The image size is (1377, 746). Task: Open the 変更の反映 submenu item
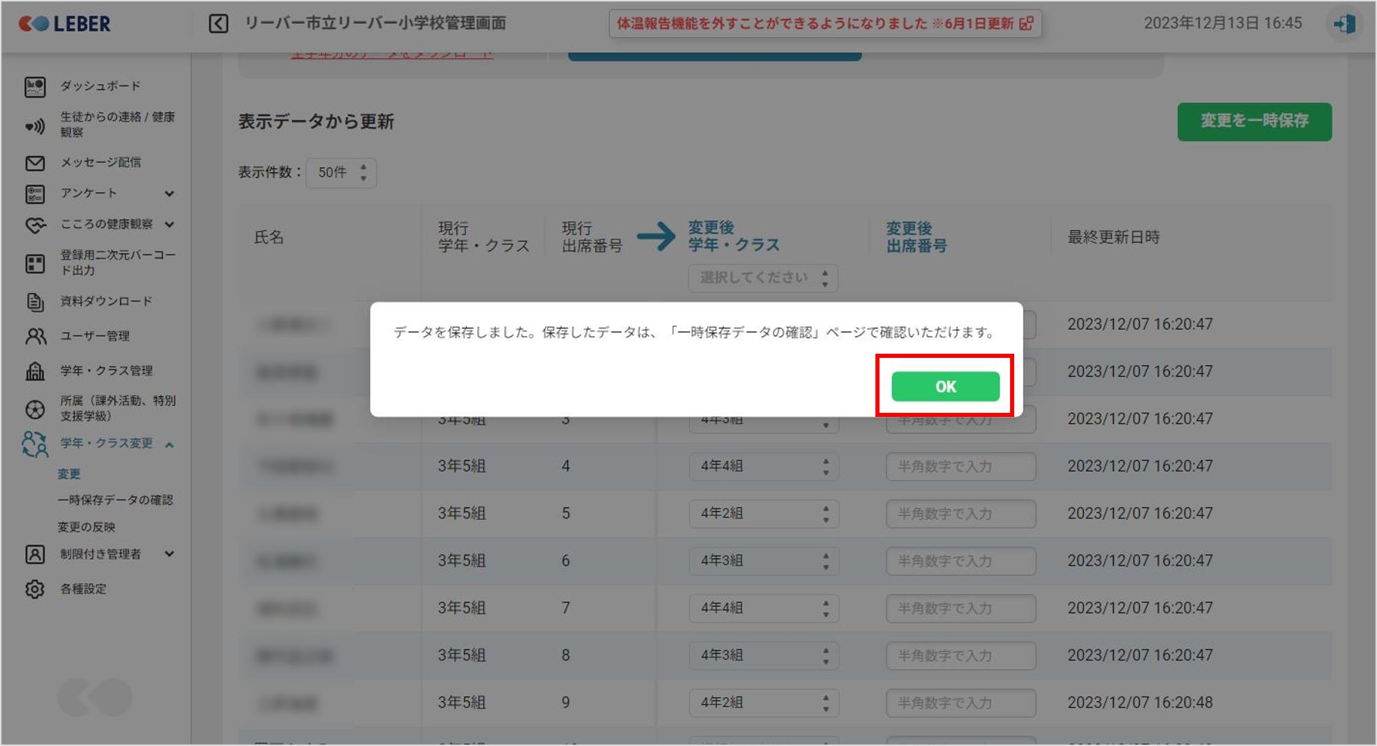tap(86, 527)
